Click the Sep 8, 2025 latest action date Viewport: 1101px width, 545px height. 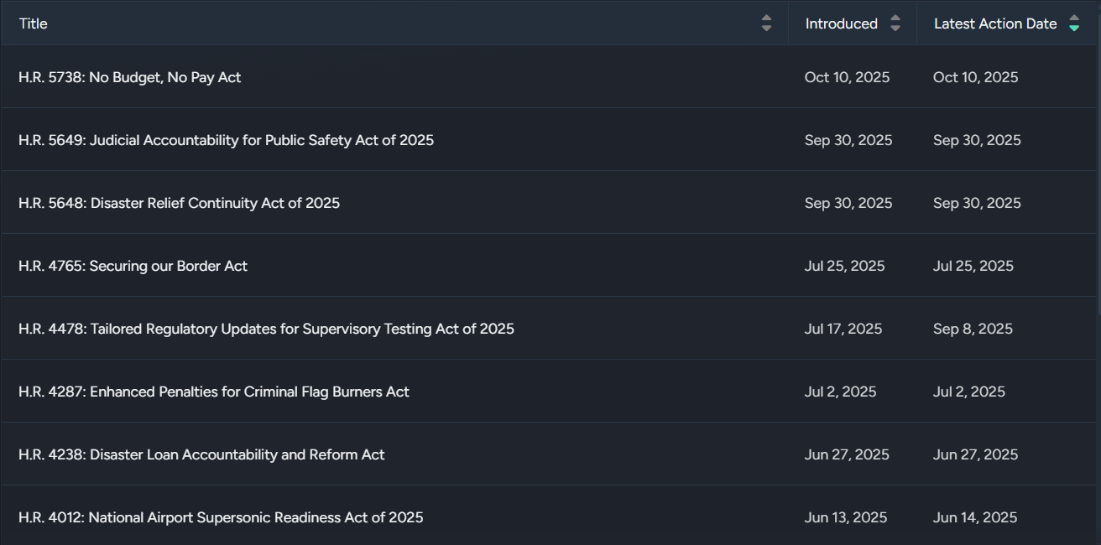tap(973, 329)
